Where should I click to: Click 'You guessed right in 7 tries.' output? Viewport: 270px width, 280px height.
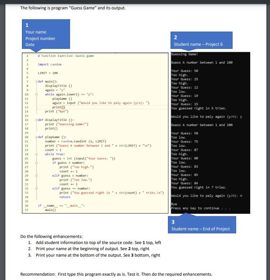click(x=199, y=188)
